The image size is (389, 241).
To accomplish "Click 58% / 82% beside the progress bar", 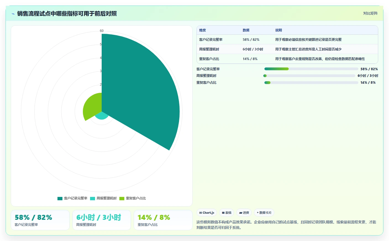I will pyautogui.click(x=369, y=69).
